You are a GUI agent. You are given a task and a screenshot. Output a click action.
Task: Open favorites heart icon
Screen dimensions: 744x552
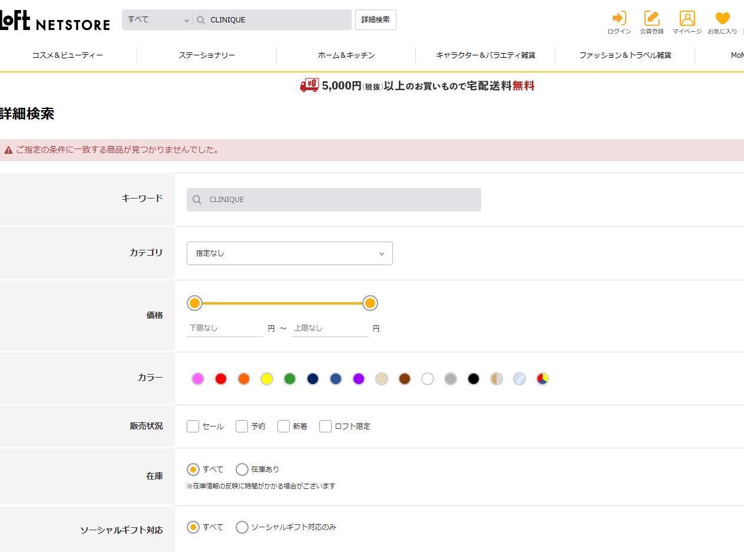click(x=722, y=18)
